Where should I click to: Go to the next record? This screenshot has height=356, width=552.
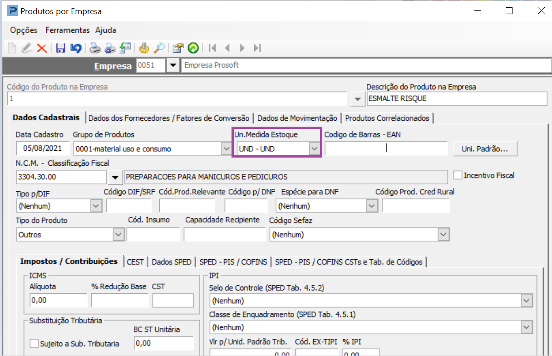(x=242, y=48)
